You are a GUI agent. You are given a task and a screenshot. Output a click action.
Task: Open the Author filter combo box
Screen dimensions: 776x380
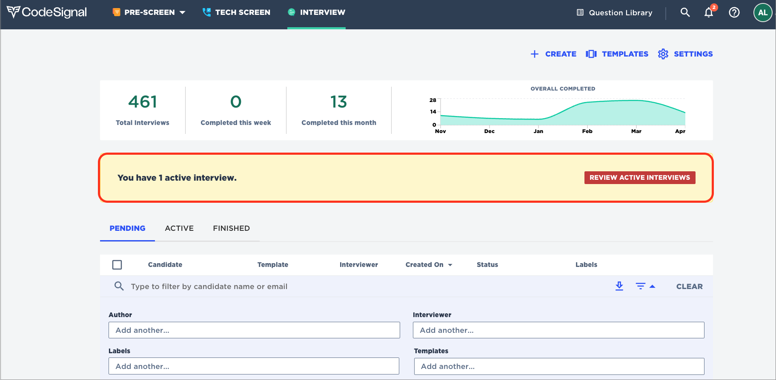tap(254, 330)
